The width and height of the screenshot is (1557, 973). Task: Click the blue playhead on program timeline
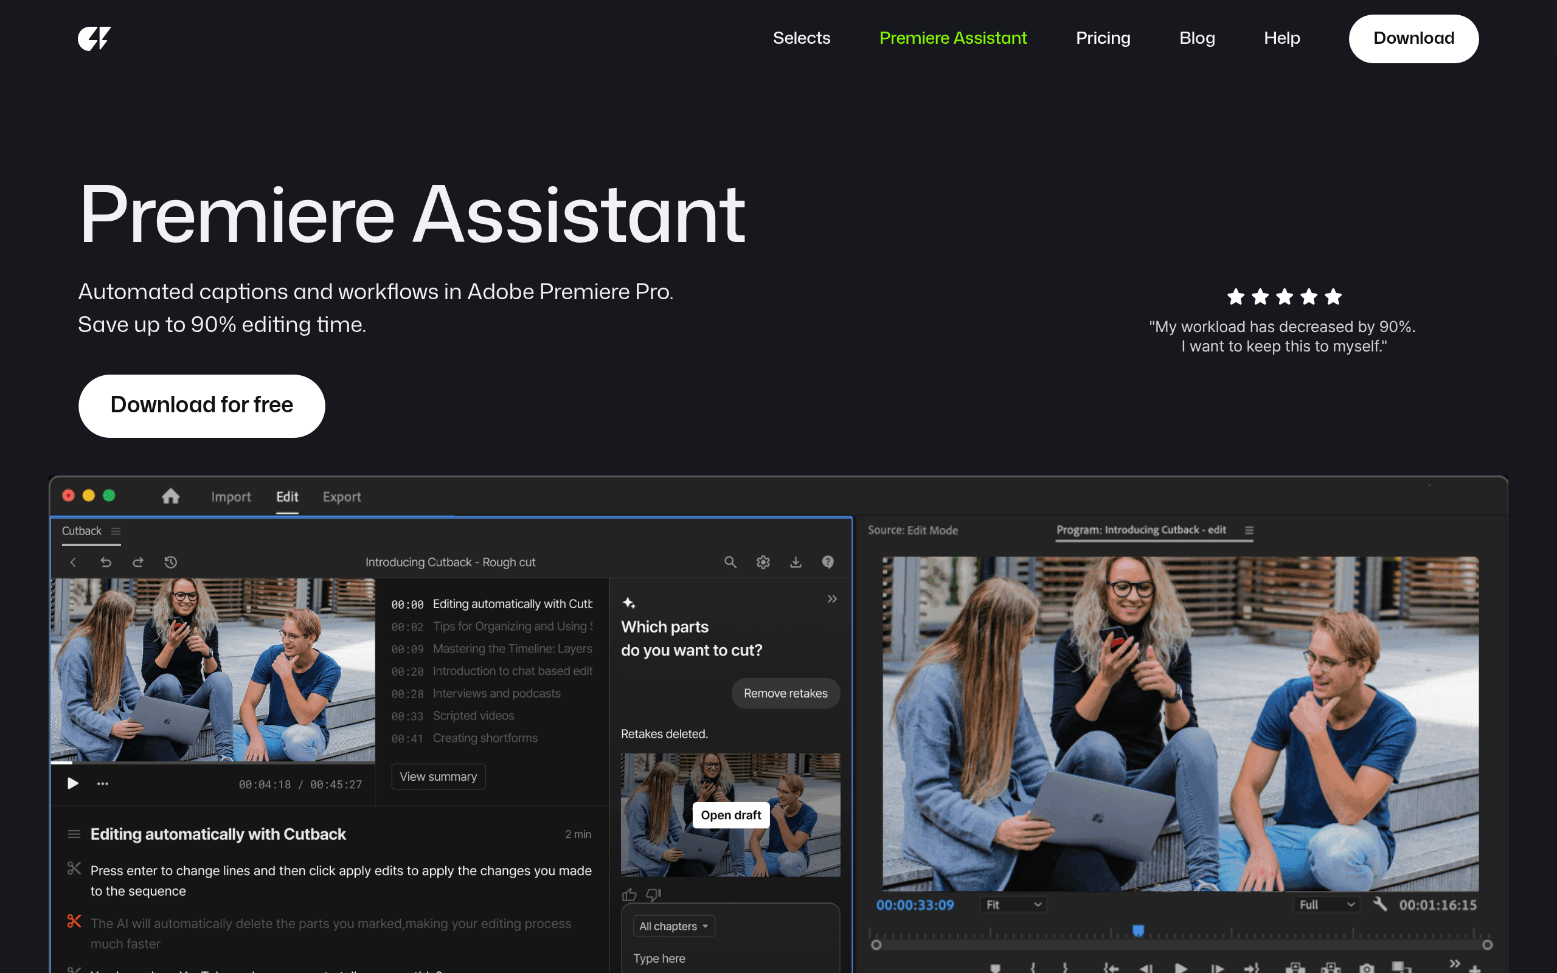click(x=1138, y=930)
